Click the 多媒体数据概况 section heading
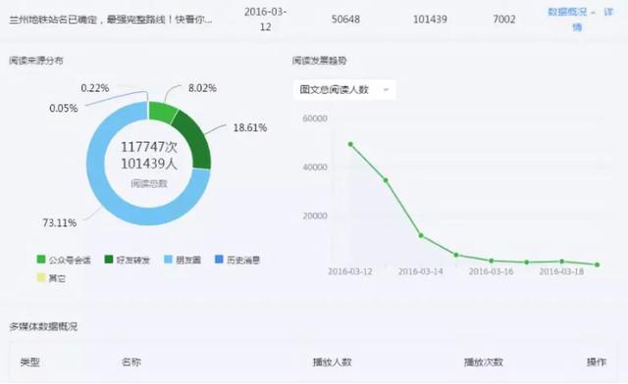The image size is (628, 384). 43,327
